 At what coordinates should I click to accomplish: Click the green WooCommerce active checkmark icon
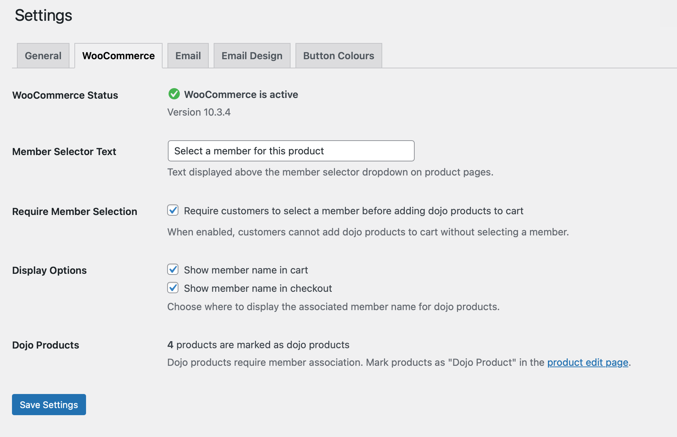pyautogui.click(x=174, y=94)
